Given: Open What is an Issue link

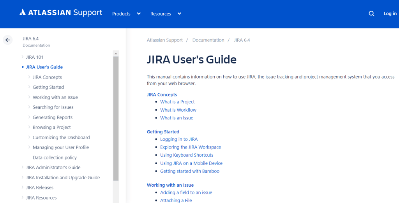Looking at the screenshot, I should coord(177,118).
